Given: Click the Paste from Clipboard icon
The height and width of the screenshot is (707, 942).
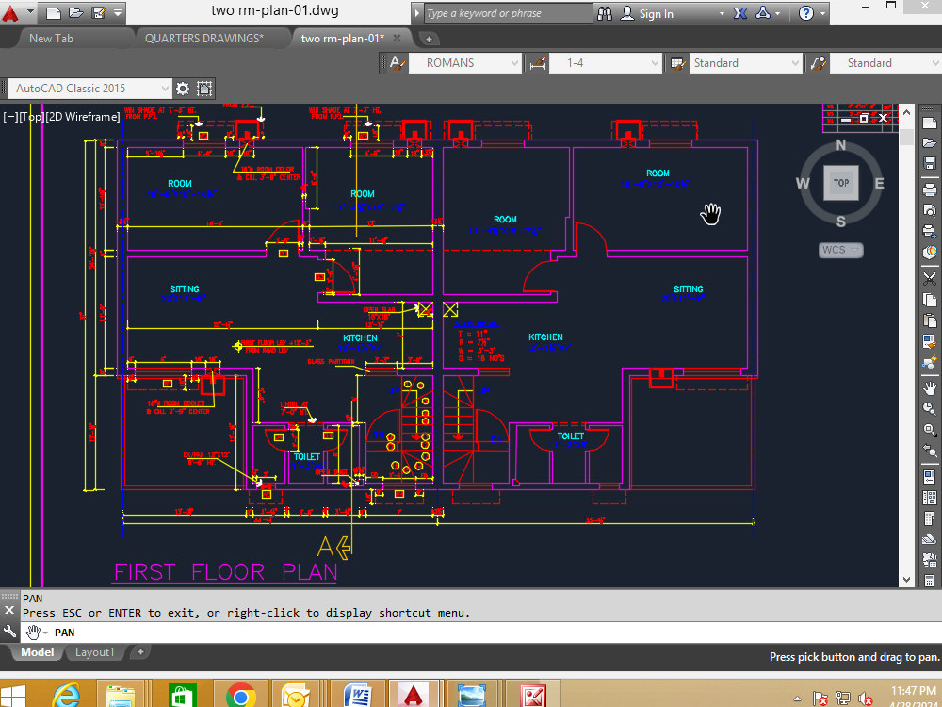Looking at the screenshot, I should pos(931,320).
